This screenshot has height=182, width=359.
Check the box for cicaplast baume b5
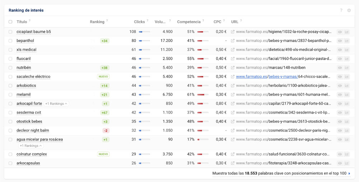click(10, 32)
